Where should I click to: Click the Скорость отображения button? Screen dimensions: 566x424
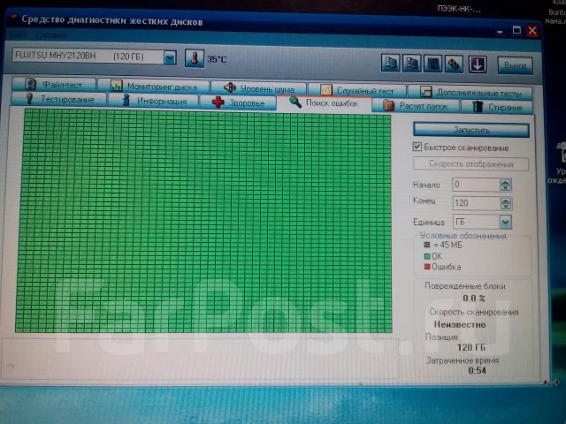471,163
